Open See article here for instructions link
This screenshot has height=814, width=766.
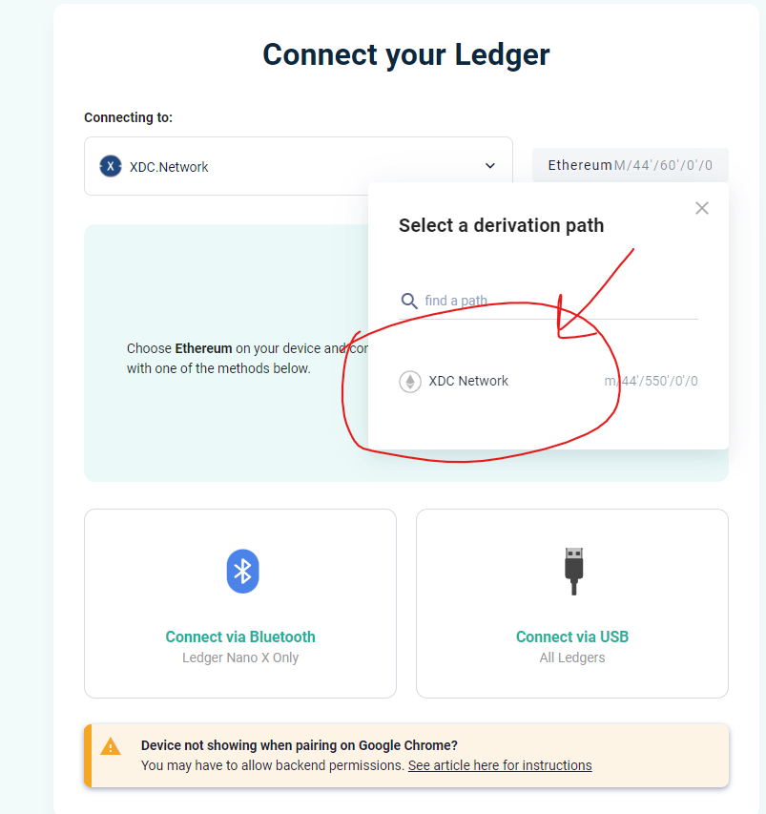500,765
